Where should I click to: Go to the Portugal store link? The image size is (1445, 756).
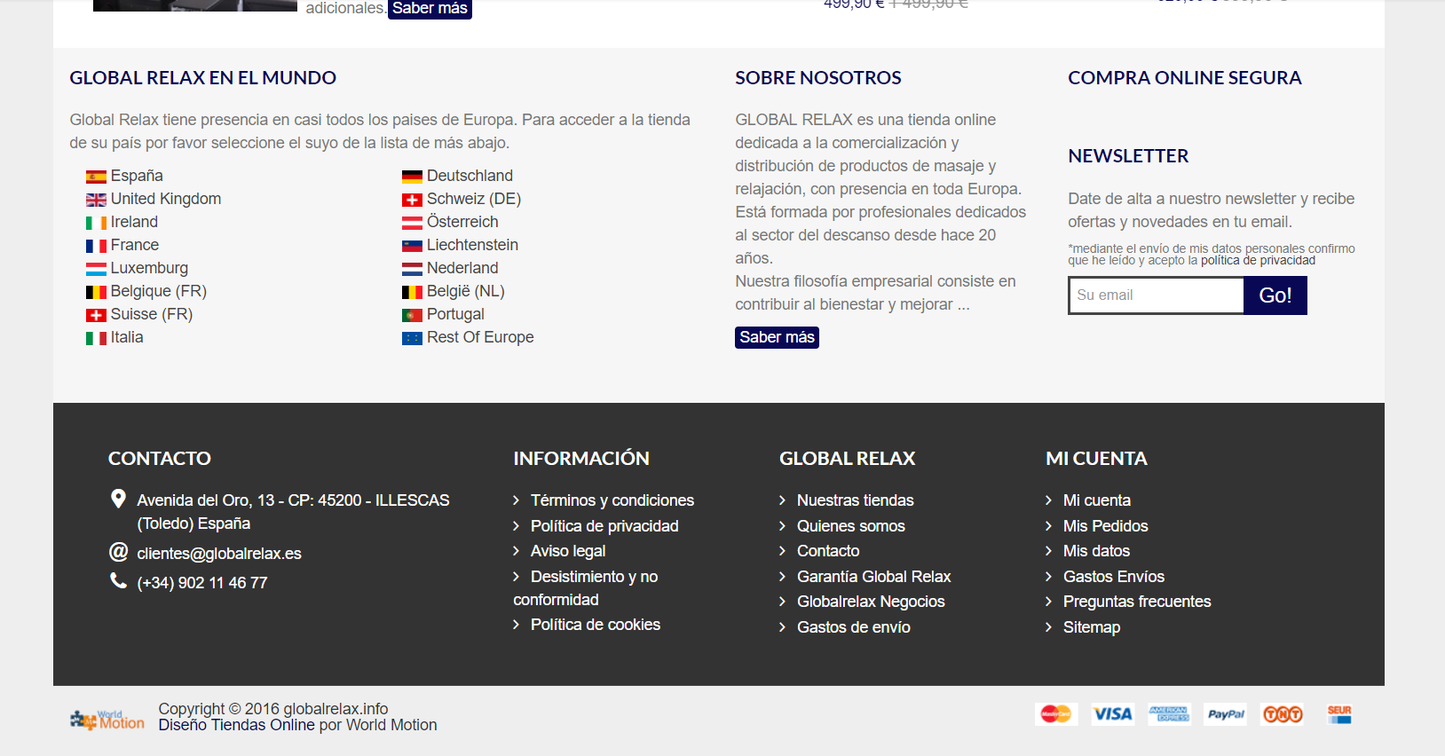tap(455, 314)
